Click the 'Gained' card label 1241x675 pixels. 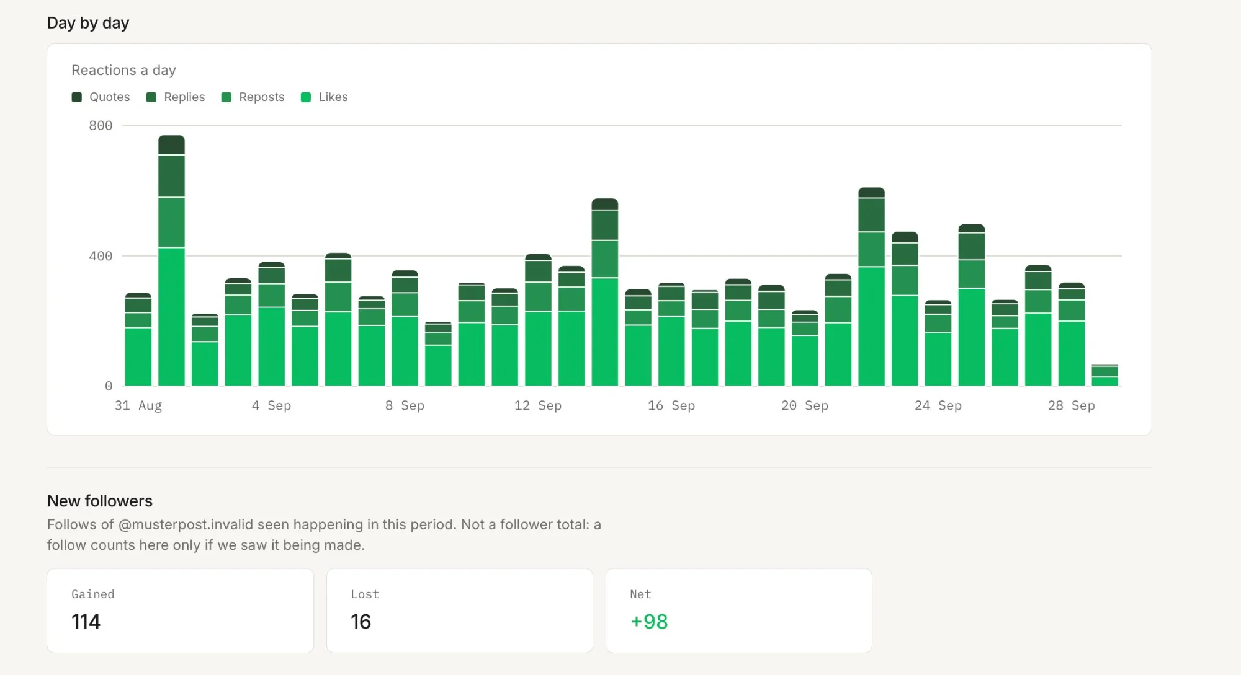pos(93,594)
